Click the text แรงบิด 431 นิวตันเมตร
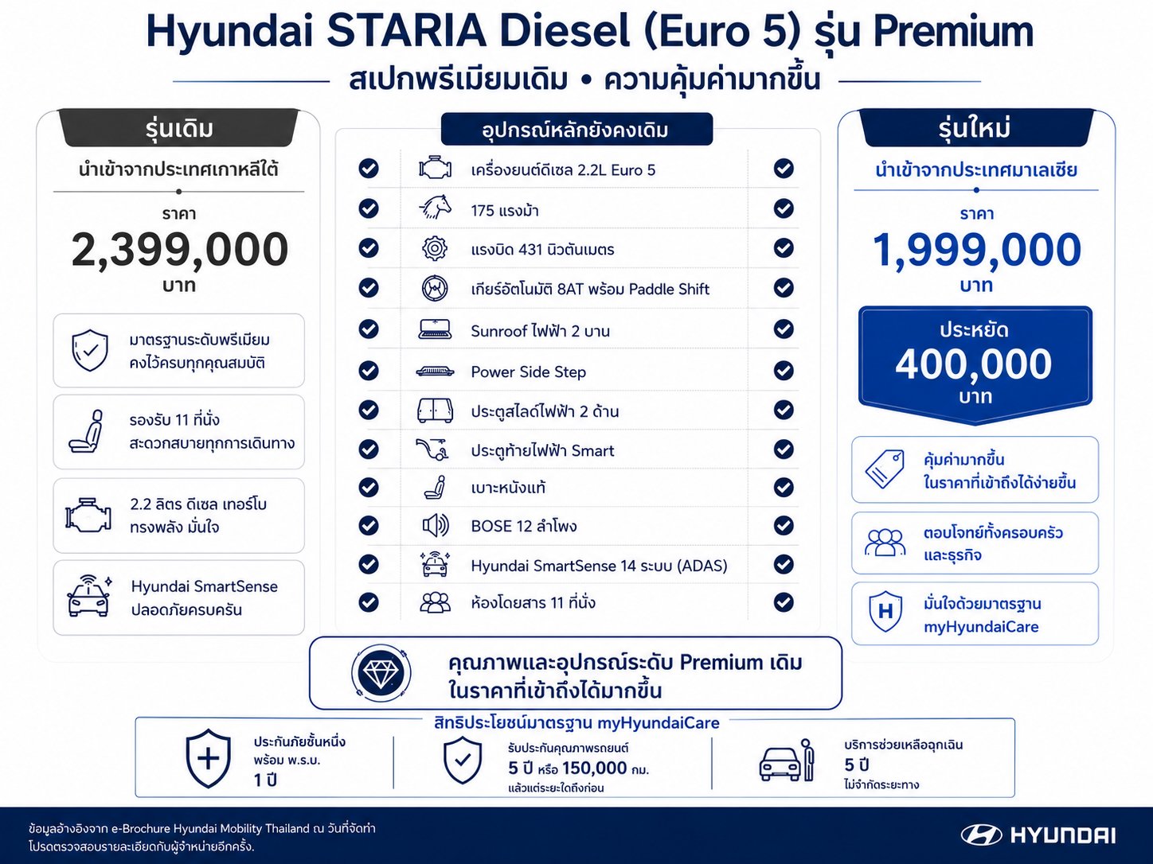 (542, 249)
